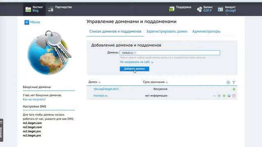Open the Terminal side tab
This screenshot has height=147, width=262.
click(1, 130)
